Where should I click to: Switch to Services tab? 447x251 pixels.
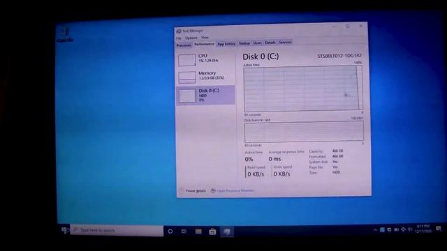[x=285, y=43]
